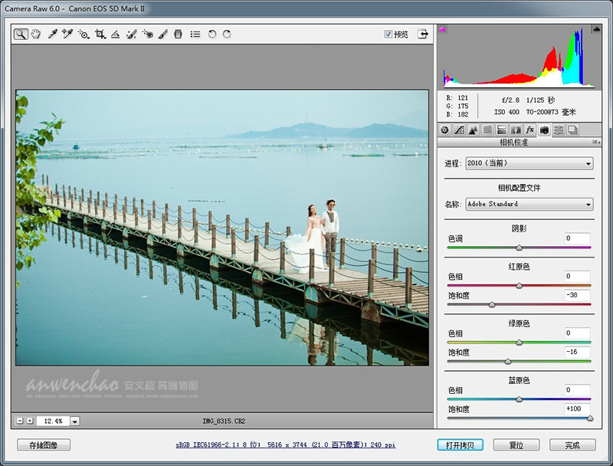The height and width of the screenshot is (466, 613).
Task: Open the 相机校准 panel flyout menu
Action: (596, 143)
